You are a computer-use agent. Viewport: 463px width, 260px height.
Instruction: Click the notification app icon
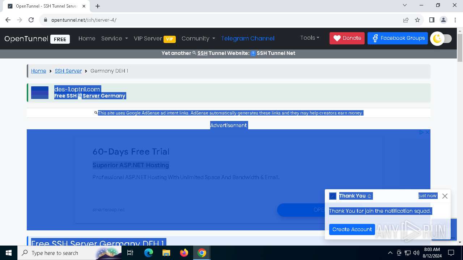coord(333,196)
